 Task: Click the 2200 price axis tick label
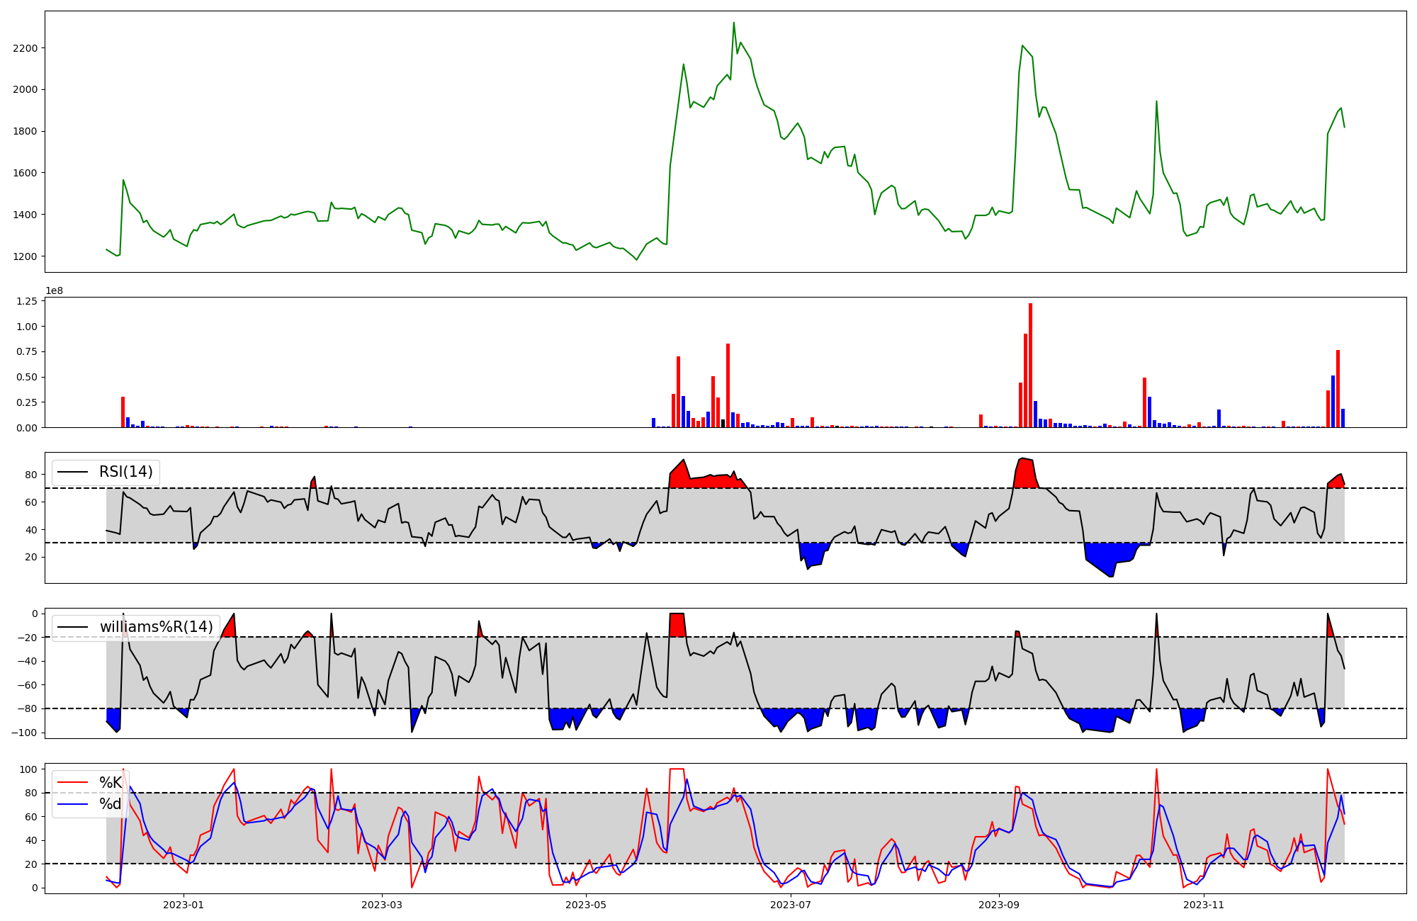(26, 48)
